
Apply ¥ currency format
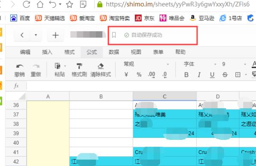point(126,75)
